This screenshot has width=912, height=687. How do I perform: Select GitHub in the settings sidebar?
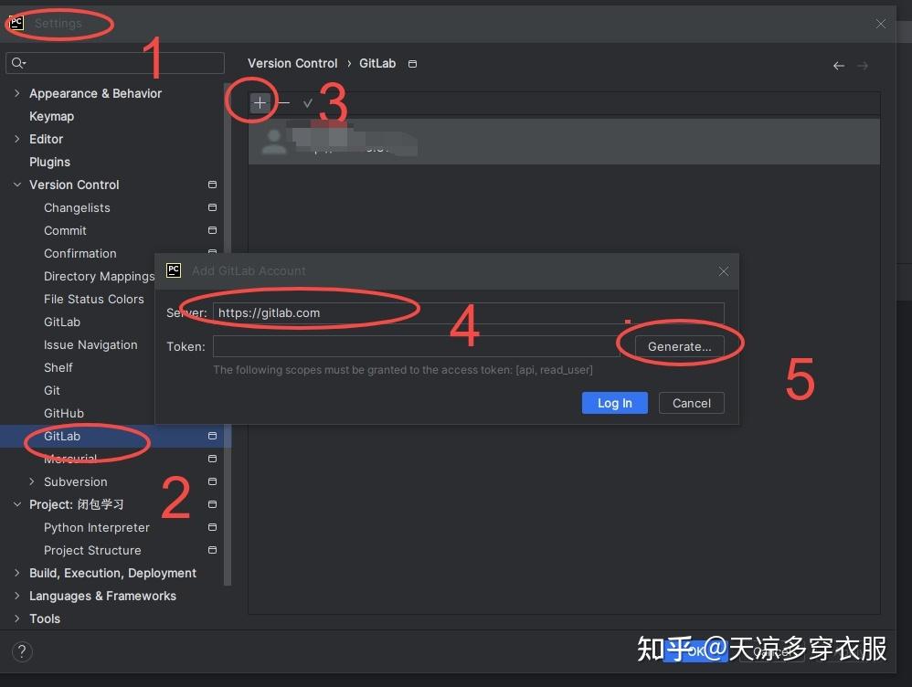pos(65,413)
